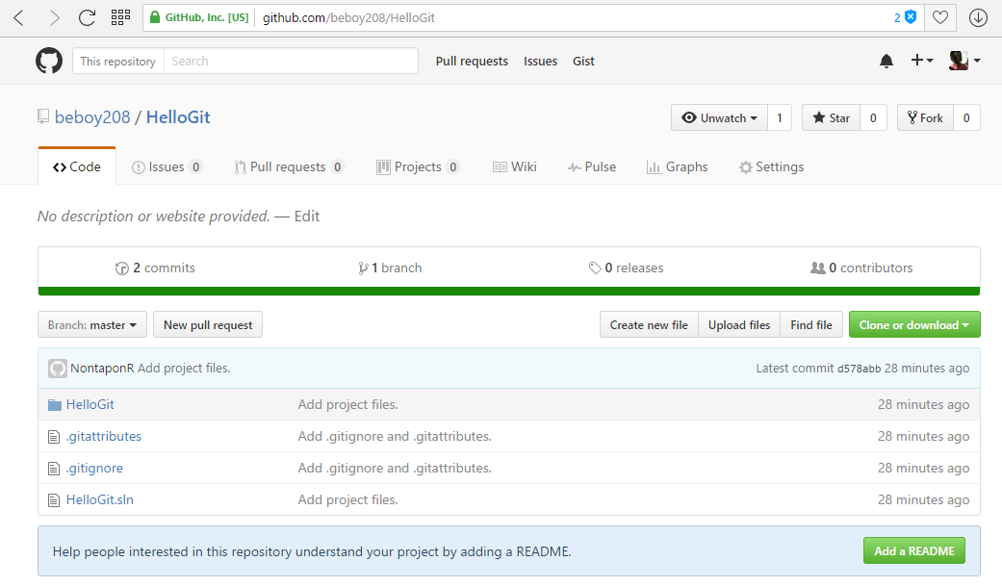Viewport: 1002px width, 587px height.
Task: Star the HelloGit repository
Action: click(x=832, y=117)
